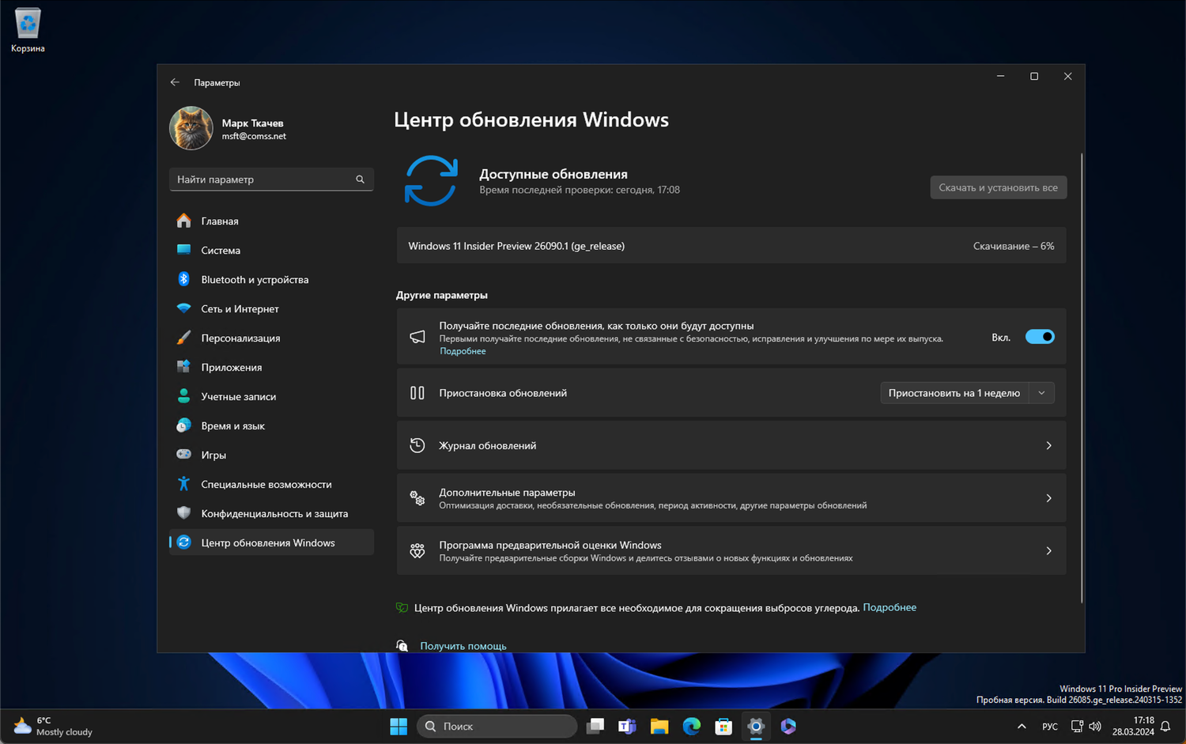This screenshot has height=744, width=1186.
Task: Click Скачать и установить все button
Action: click(998, 187)
